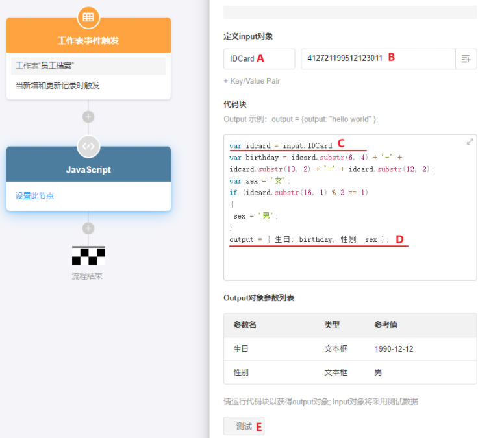Click the 性别 parameter name cell
478x438 pixels.
pyautogui.click(x=241, y=372)
